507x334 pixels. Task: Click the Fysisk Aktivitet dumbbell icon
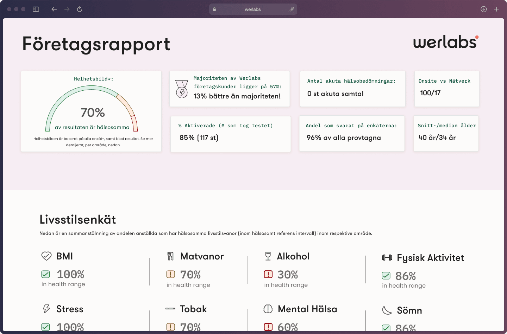tap(387, 258)
